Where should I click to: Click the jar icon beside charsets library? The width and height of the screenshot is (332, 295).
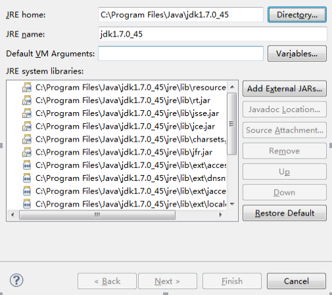click(27, 139)
